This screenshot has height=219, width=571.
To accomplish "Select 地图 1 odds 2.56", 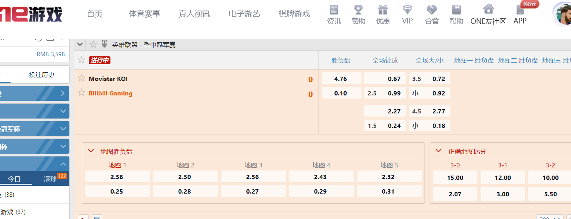I will 117,177.
